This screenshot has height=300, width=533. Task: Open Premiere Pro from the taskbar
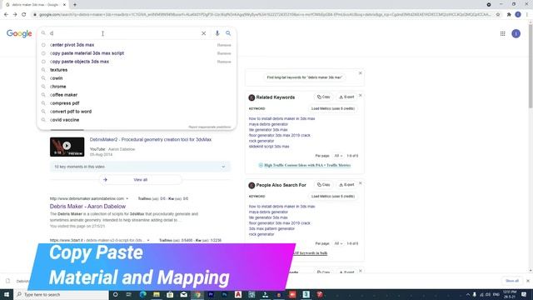coord(211,294)
